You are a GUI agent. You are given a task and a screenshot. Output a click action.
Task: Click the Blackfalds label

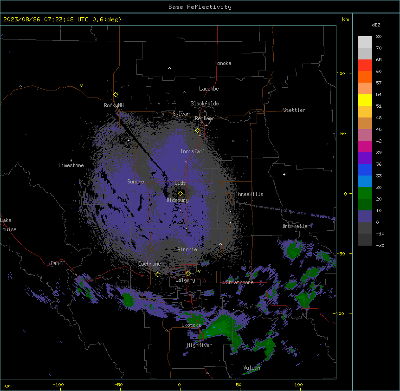(x=205, y=104)
